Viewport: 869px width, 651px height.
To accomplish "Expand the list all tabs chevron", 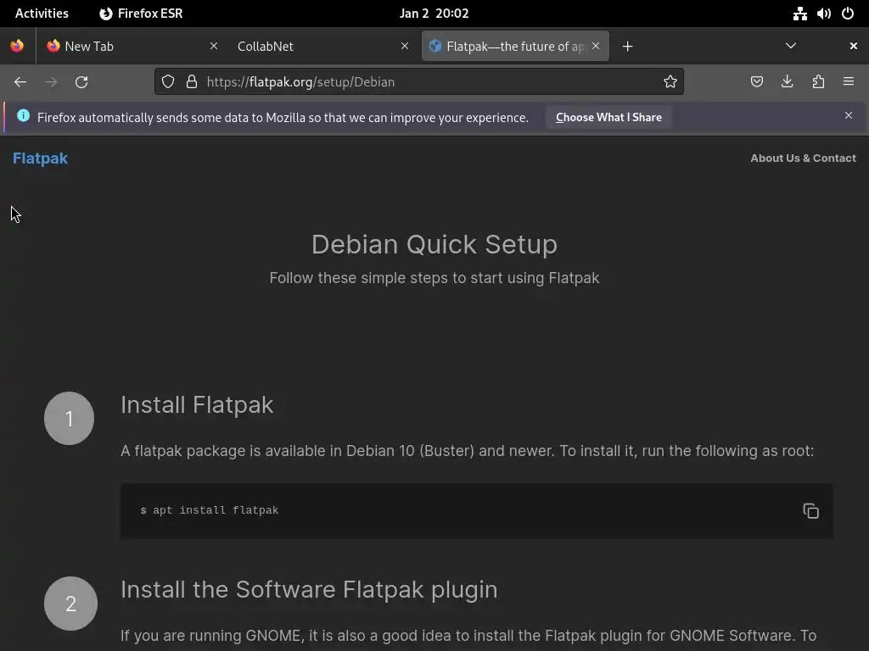I will 791,46.
